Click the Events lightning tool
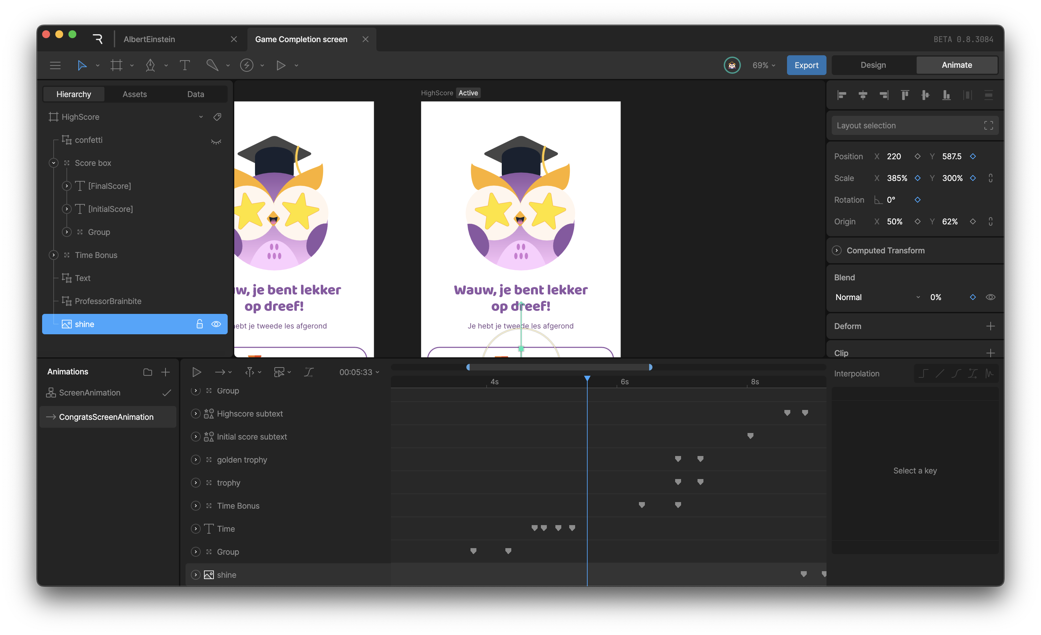Screen dimensions: 1041x635 pyautogui.click(x=247, y=65)
